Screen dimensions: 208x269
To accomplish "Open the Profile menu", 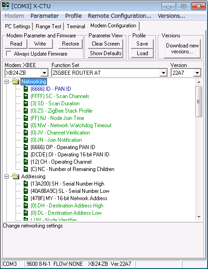I will (x=73, y=16).
